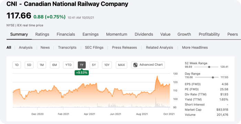This screenshot has width=241, height=124.
Task: Open the Financials tab
Action: [66, 34]
